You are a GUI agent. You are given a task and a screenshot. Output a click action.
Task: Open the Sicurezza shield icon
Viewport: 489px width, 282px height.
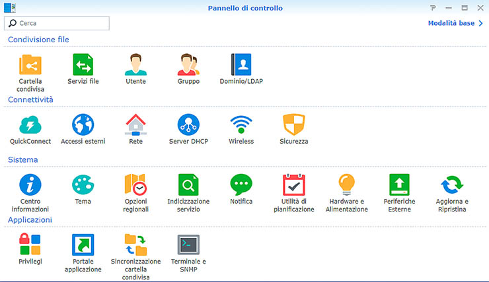click(x=293, y=125)
